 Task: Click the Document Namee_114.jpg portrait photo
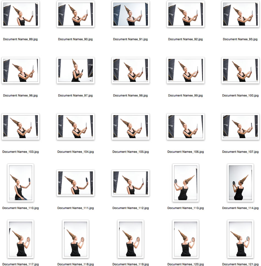coord(240,183)
